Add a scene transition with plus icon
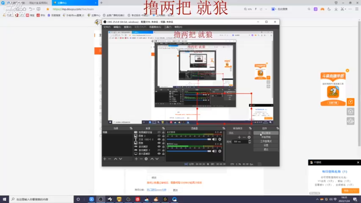The image size is (361, 203). [239, 137]
